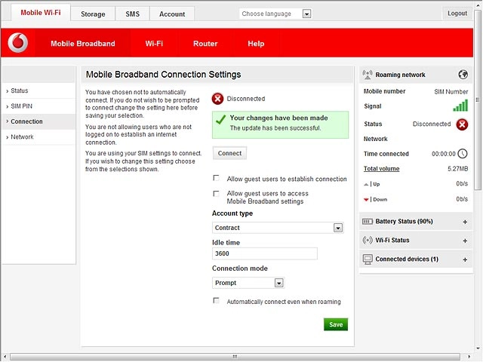Click the Vodafone logo icon
Image resolution: width=483 pixels, height=362 pixels.
[x=17, y=43]
